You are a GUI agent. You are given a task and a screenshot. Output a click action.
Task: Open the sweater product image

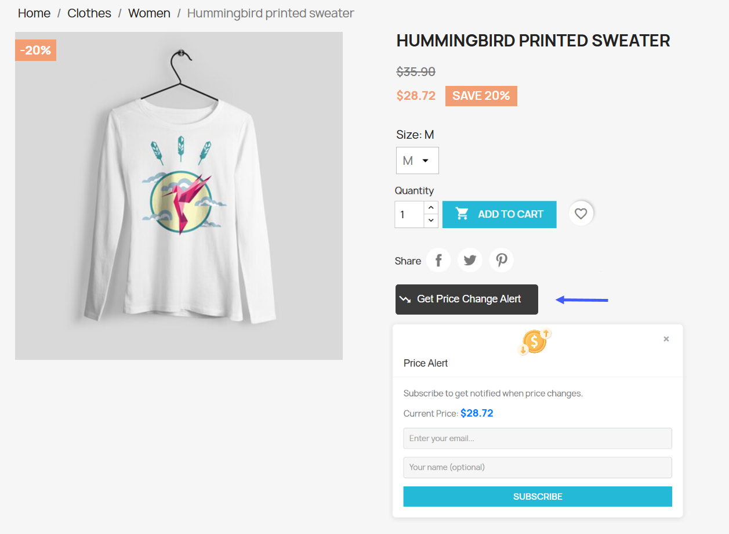(x=179, y=196)
